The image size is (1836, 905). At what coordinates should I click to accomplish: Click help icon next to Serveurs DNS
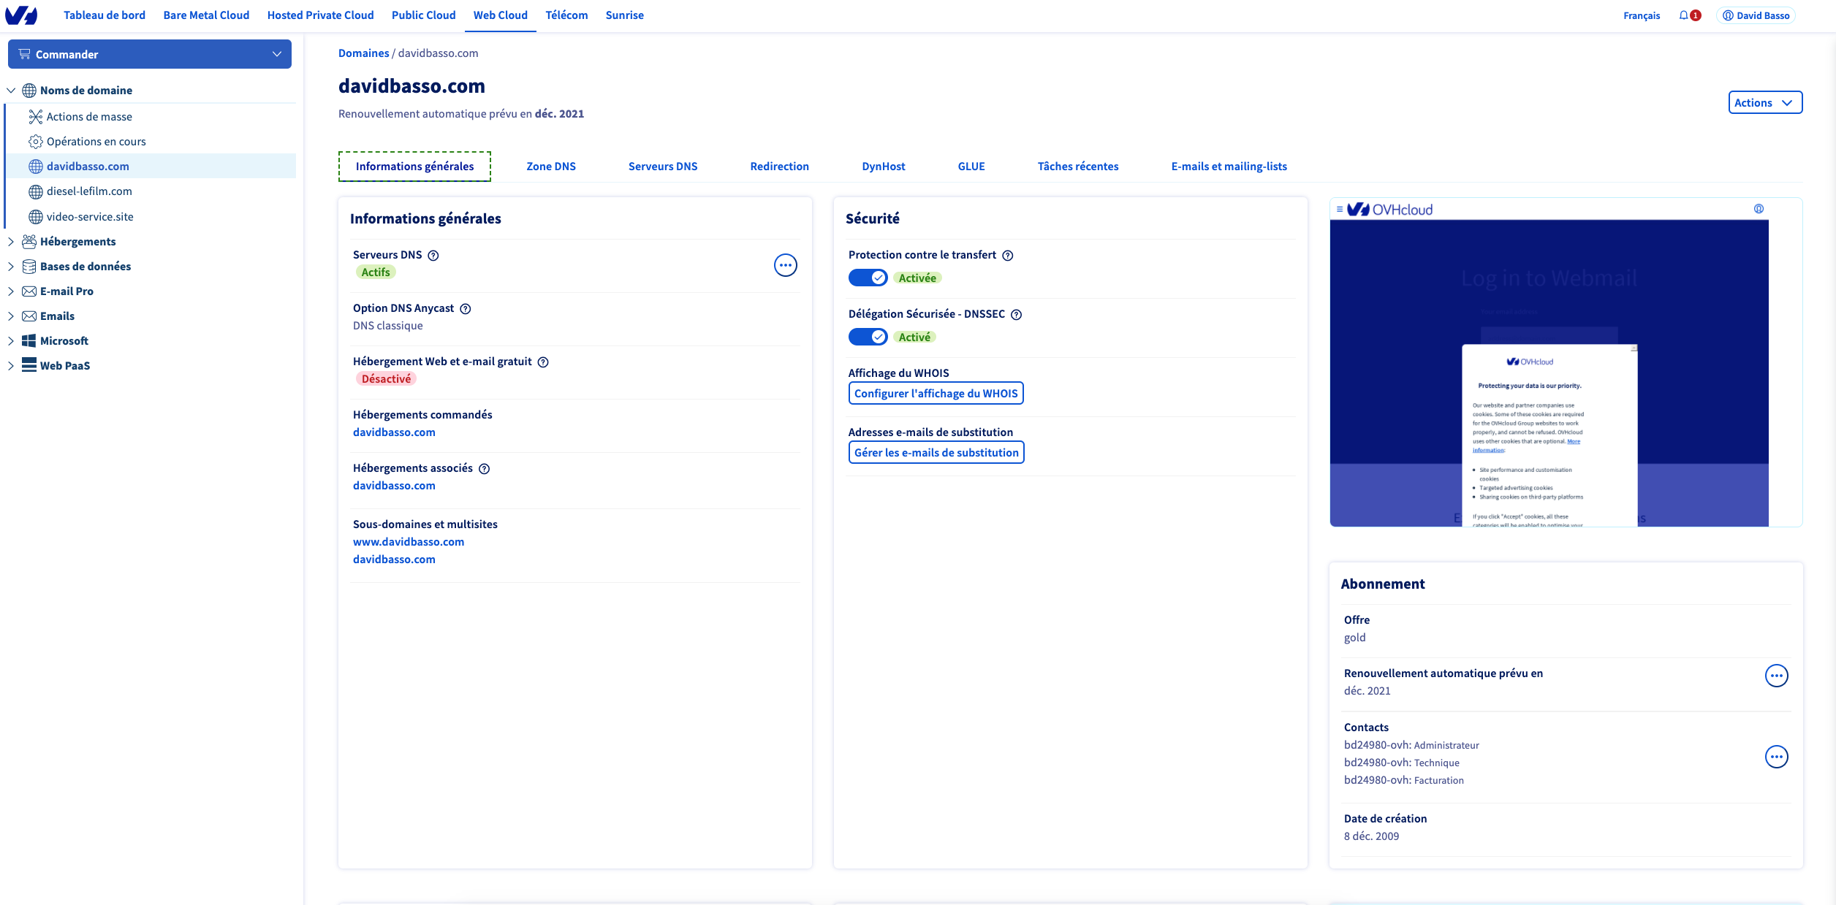coord(433,256)
